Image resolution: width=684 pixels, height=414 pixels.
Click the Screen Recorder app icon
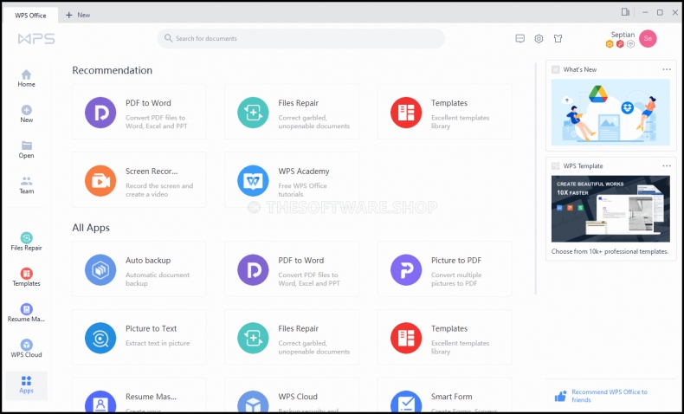pos(100,180)
